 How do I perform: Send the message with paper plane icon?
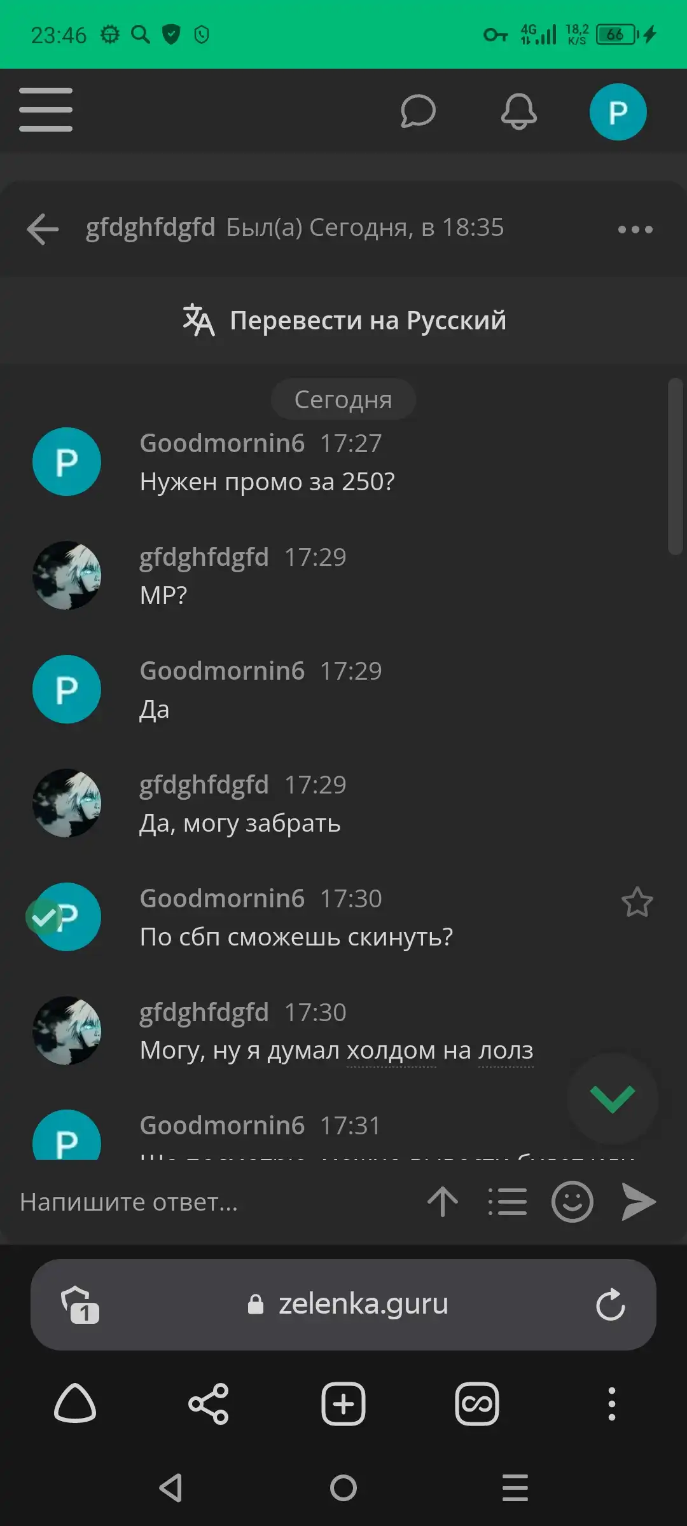click(638, 1202)
